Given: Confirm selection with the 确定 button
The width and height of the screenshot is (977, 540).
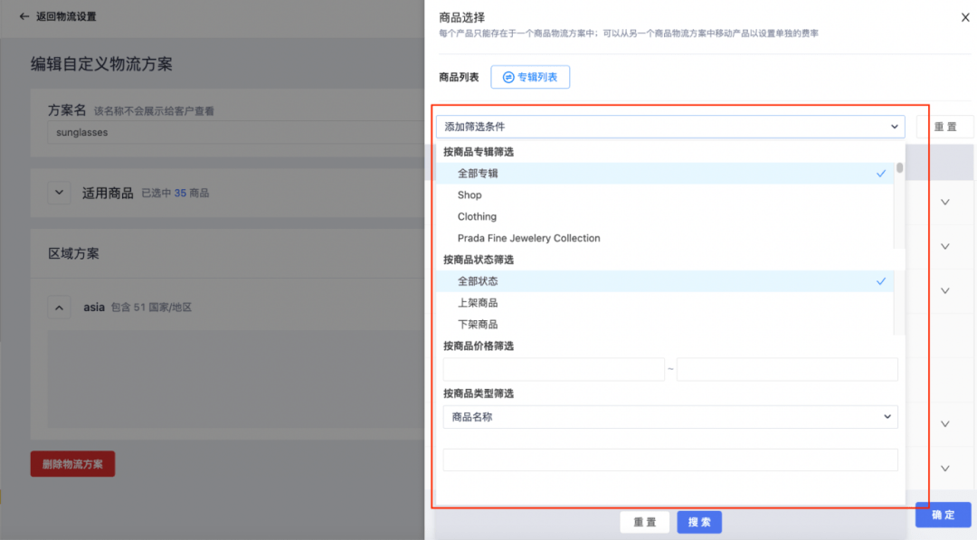Looking at the screenshot, I should [943, 515].
